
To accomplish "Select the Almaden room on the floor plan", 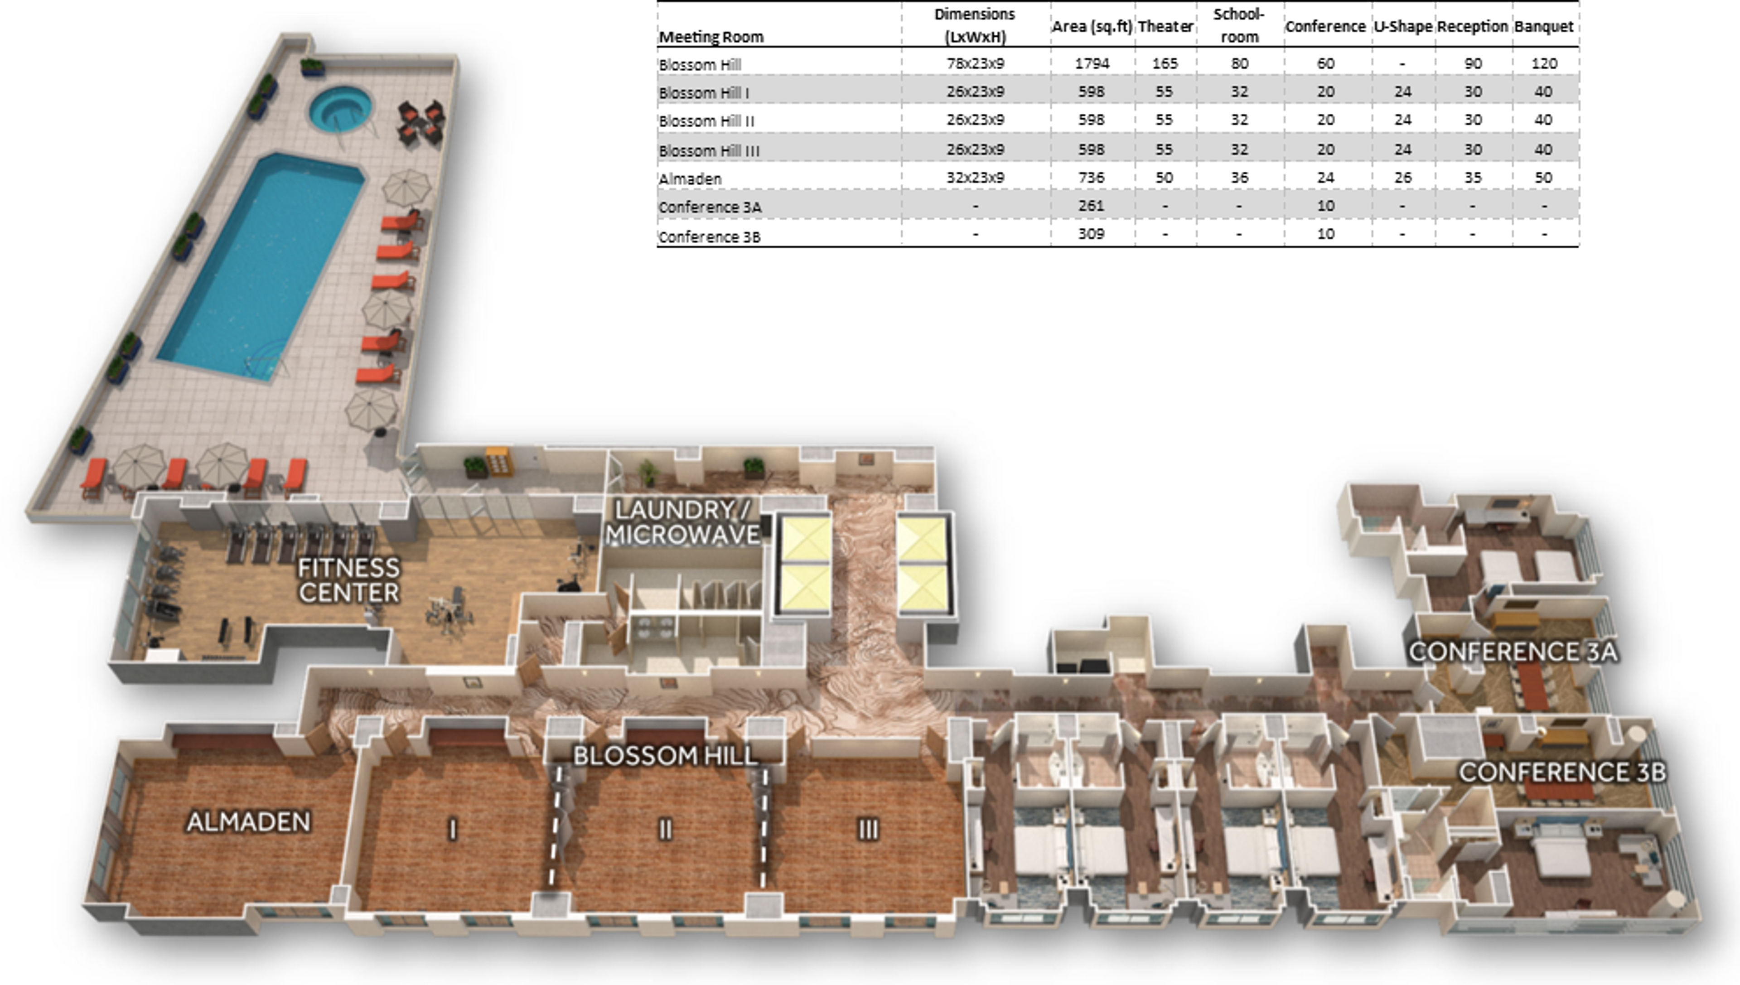I will click(248, 822).
